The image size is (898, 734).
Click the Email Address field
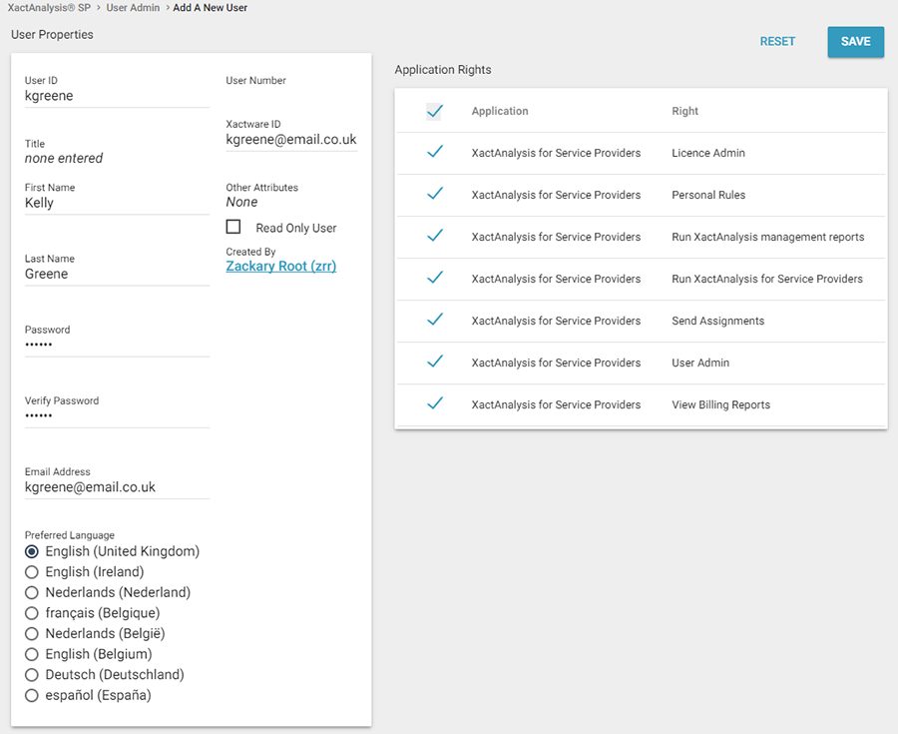pos(117,487)
